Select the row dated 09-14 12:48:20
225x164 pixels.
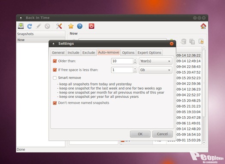click(189, 129)
